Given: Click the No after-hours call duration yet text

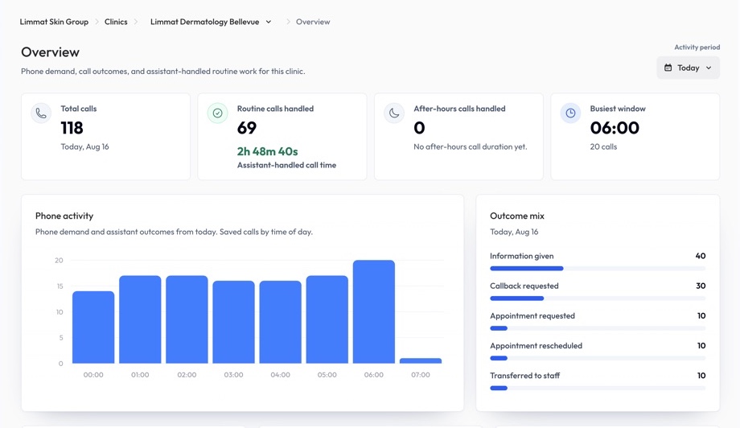Looking at the screenshot, I should coord(470,146).
